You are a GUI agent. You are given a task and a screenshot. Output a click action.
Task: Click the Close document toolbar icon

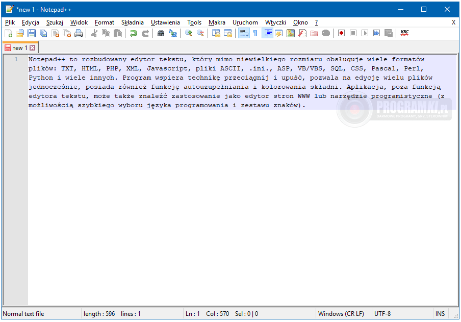pyautogui.click(x=55, y=33)
